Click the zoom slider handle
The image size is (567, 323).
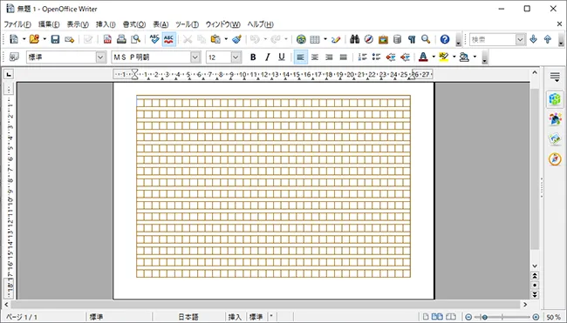pos(484,317)
